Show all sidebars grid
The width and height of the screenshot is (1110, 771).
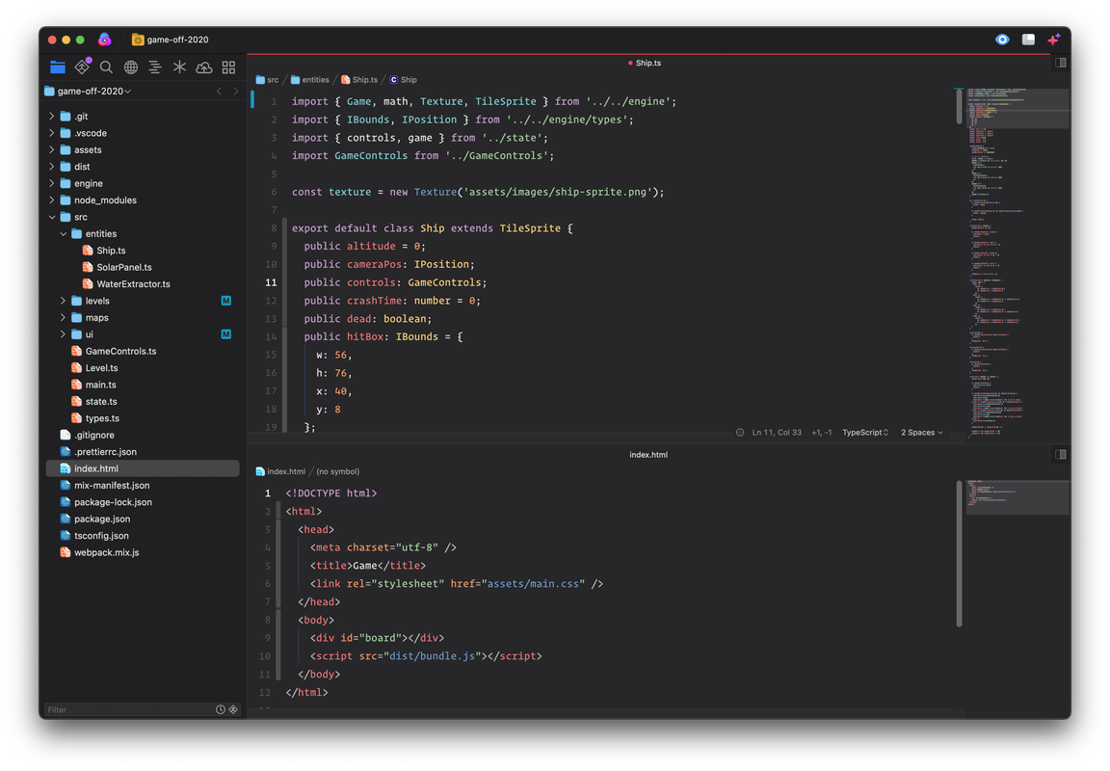[x=228, y=67]
